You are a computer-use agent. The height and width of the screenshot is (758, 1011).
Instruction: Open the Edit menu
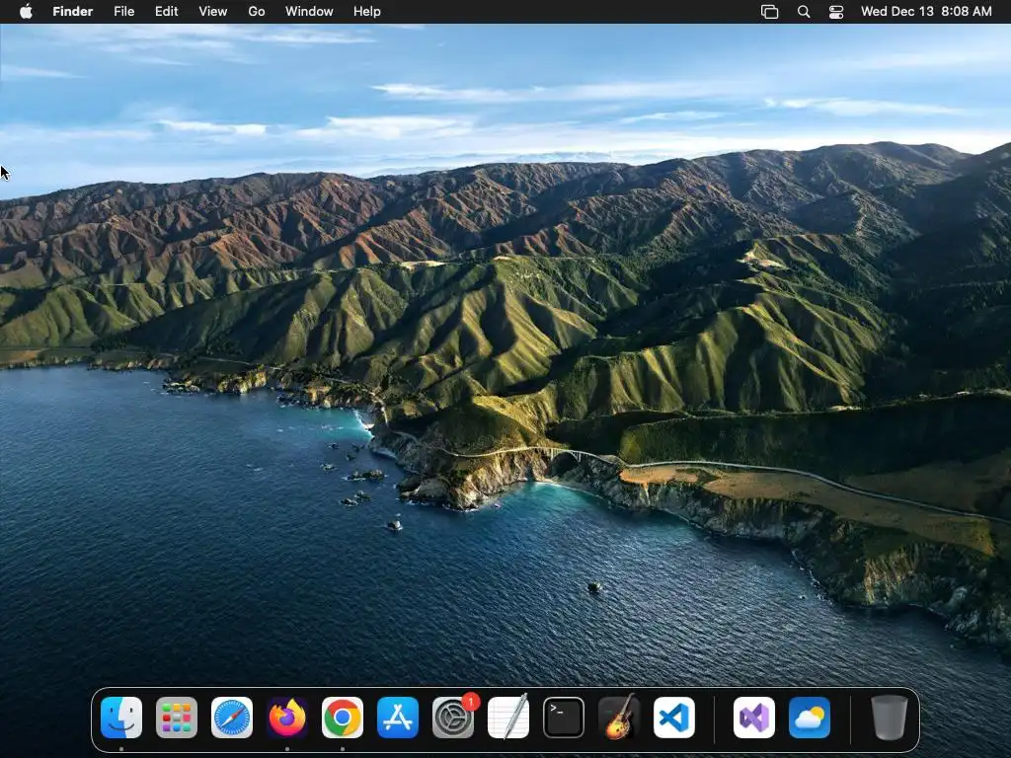[x=166, y=12]
